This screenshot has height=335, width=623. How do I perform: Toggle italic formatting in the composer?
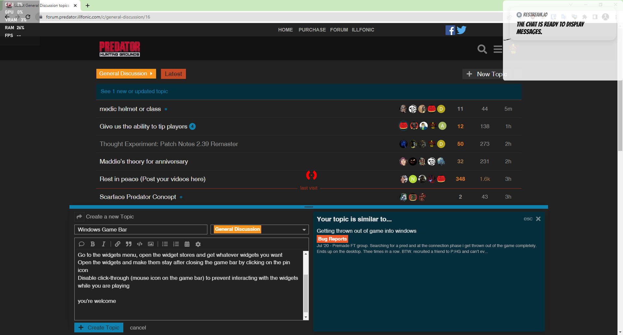pos(104,244)
